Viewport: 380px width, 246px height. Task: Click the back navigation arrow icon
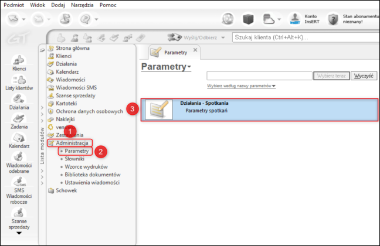coord(13,19)
